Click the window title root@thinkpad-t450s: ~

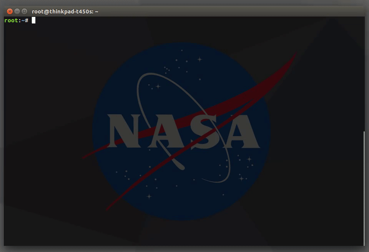(65, 12)
